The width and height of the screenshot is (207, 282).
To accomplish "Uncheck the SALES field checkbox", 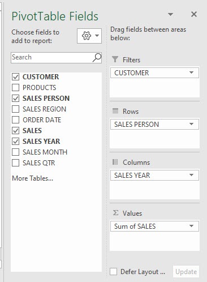I will 15,131.
